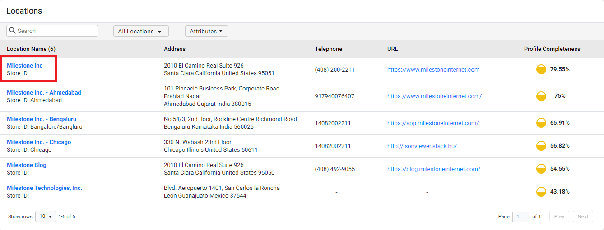
Task: Open the Show rows 10 selector
Action: tap(46, 216)
